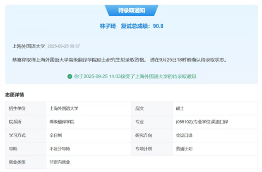Select the 招生单位 value 上海外国语大学 in the table
The image size is (262, 172).
pyautogui.click(x=64, y=108)
